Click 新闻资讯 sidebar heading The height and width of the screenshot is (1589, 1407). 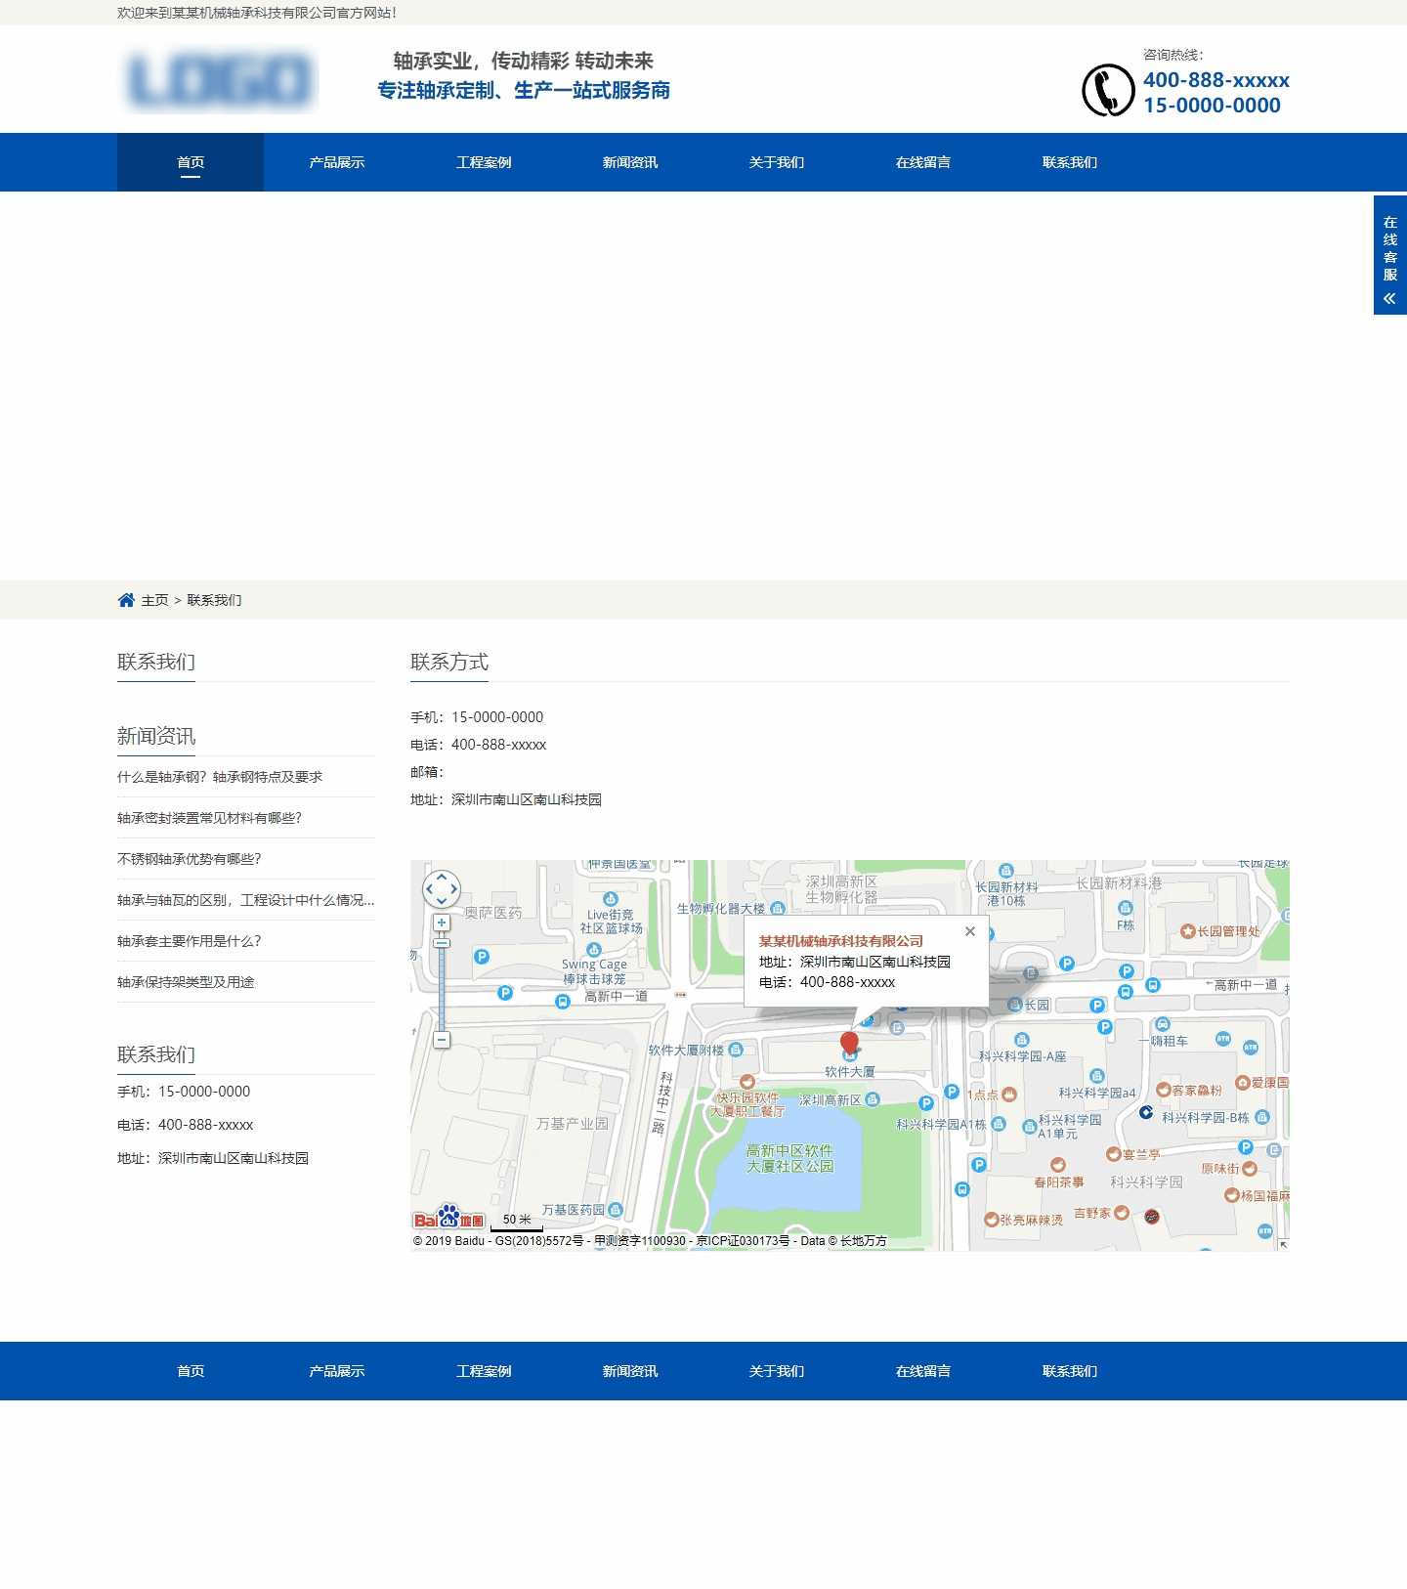pyautogui.click(x=156, y=736)
